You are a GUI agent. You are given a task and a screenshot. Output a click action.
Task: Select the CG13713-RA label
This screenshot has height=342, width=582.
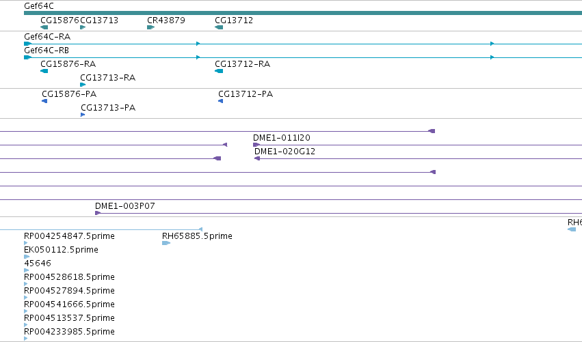coord(107,78)
